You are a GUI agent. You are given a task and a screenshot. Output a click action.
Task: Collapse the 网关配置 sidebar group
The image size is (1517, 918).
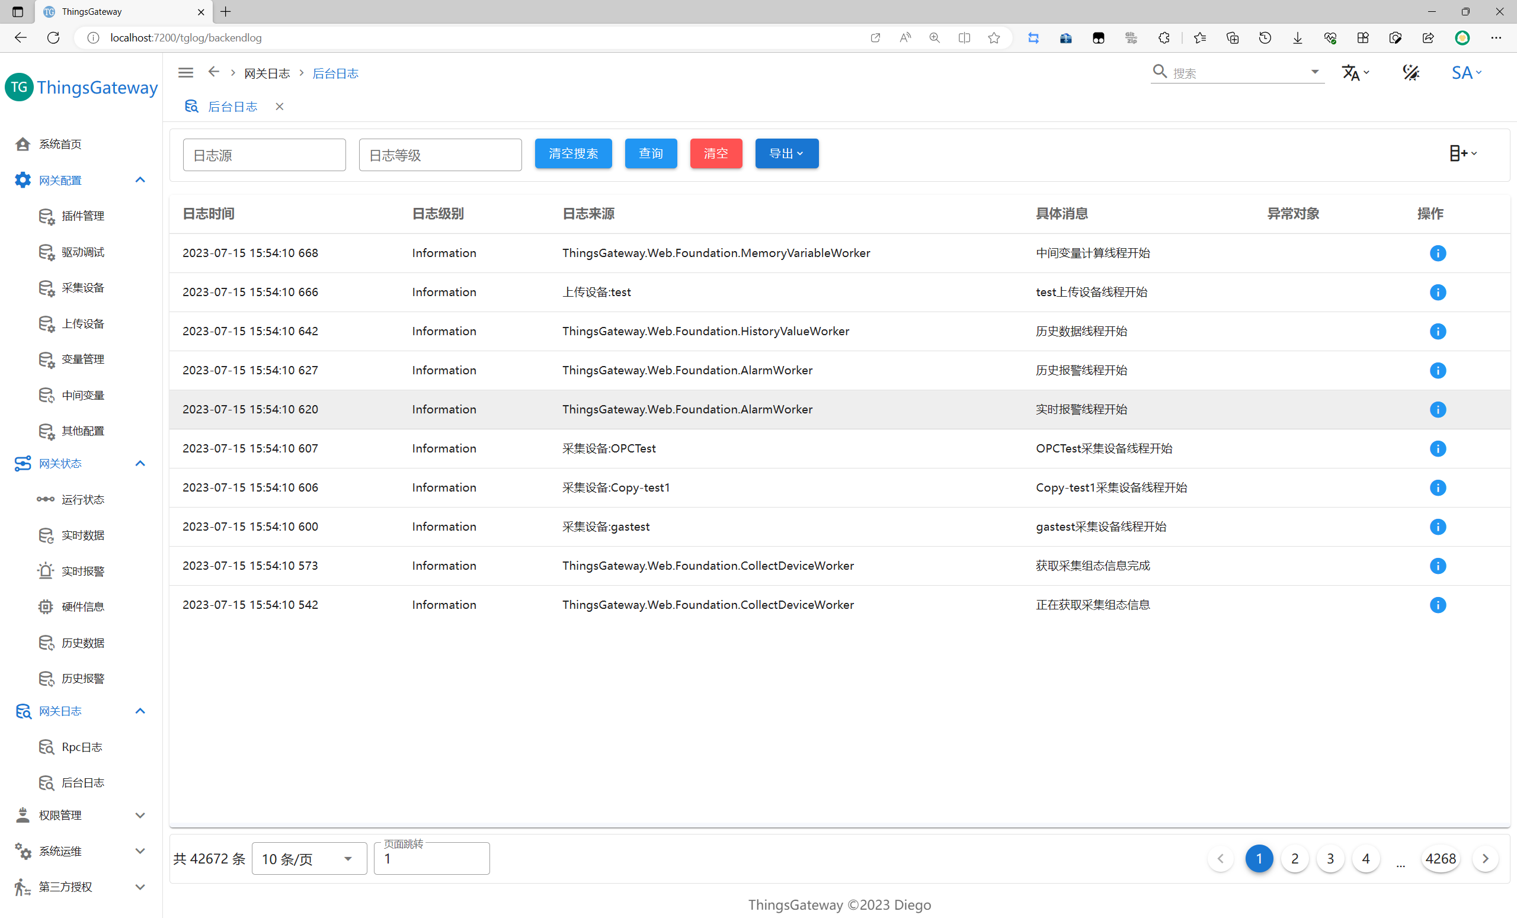(140, 179)
